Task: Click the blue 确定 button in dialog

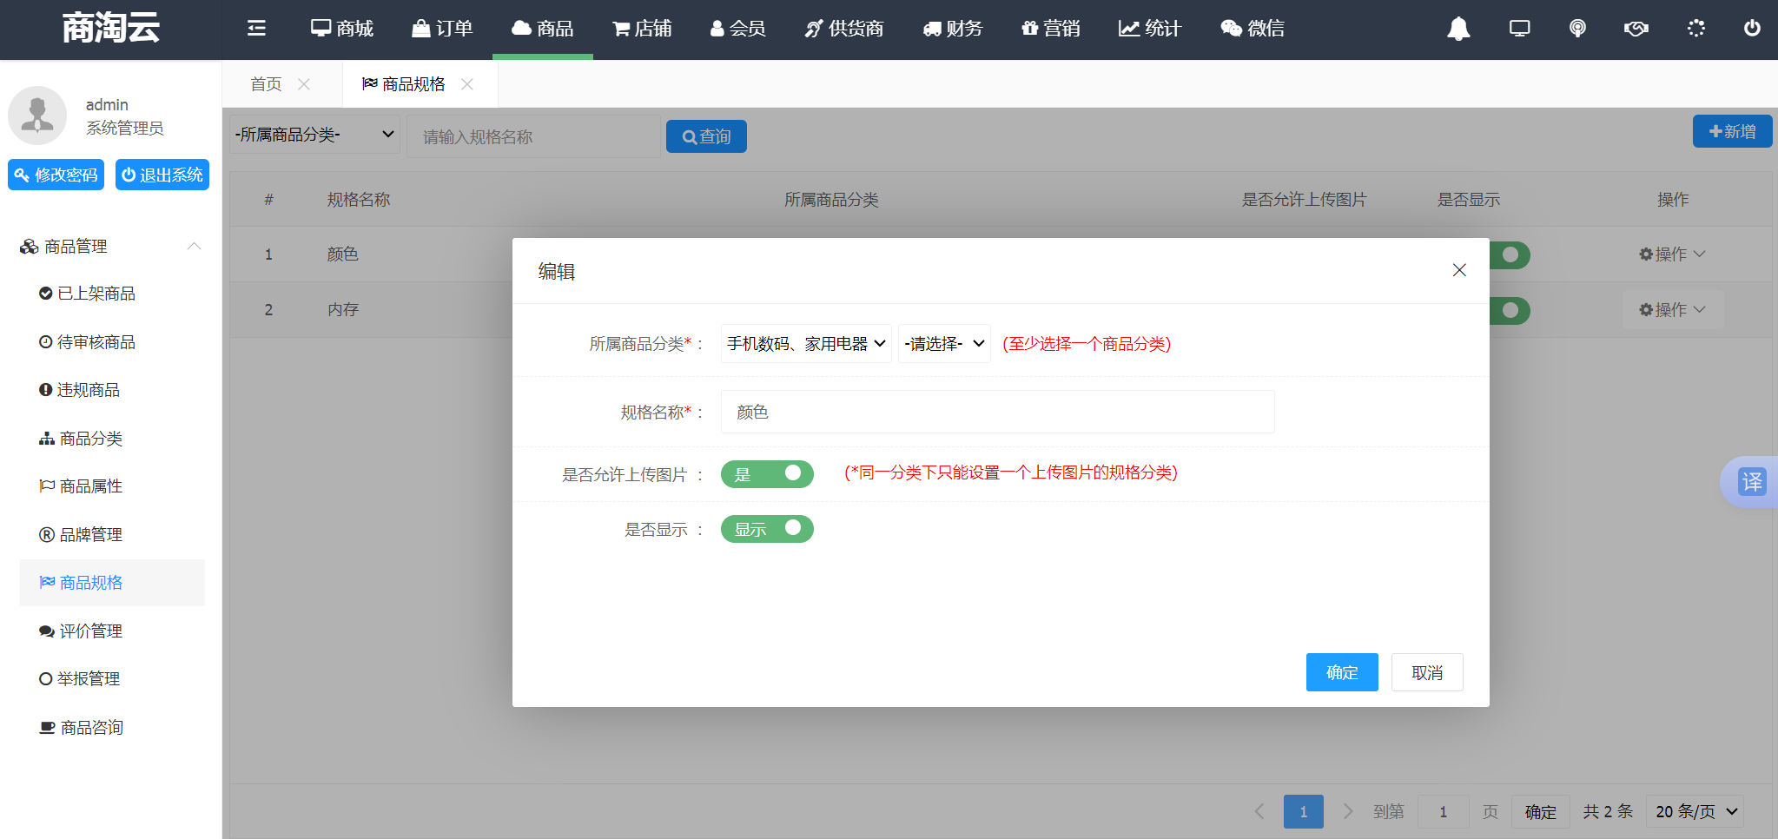Action: (x=1341, y=672)
